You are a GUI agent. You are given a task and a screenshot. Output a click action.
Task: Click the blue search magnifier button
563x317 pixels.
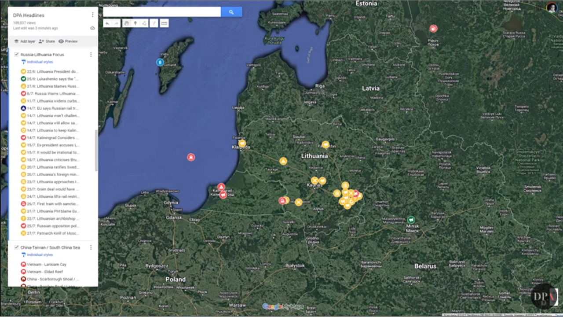(x=231, y=12)
